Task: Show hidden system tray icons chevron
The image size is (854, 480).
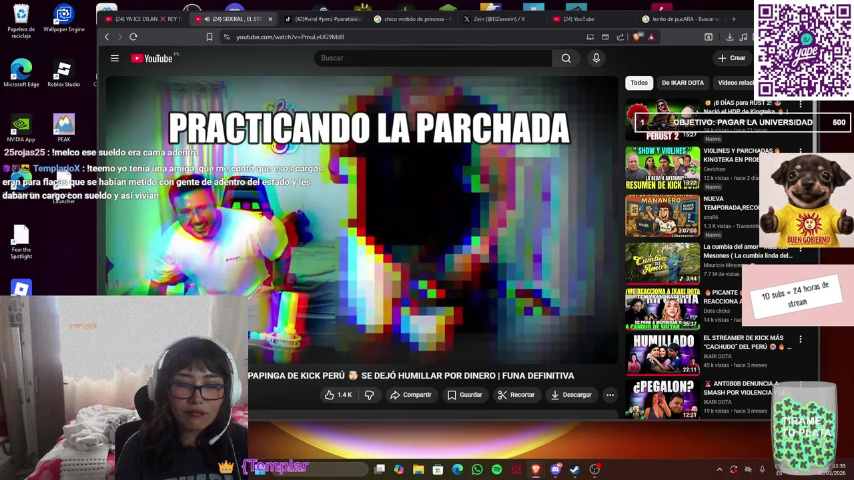Action: click(x=719, y=469)
